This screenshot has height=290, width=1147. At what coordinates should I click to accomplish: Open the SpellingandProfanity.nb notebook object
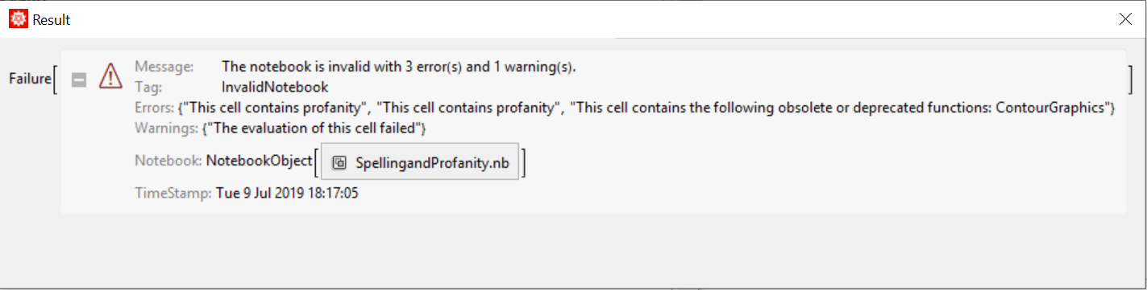pos(420,162)
